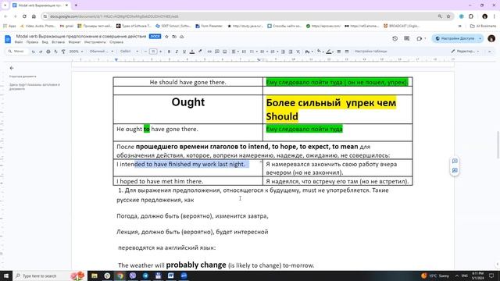Open the Google account avatar
Screen dimensions: 500x281
491,38
